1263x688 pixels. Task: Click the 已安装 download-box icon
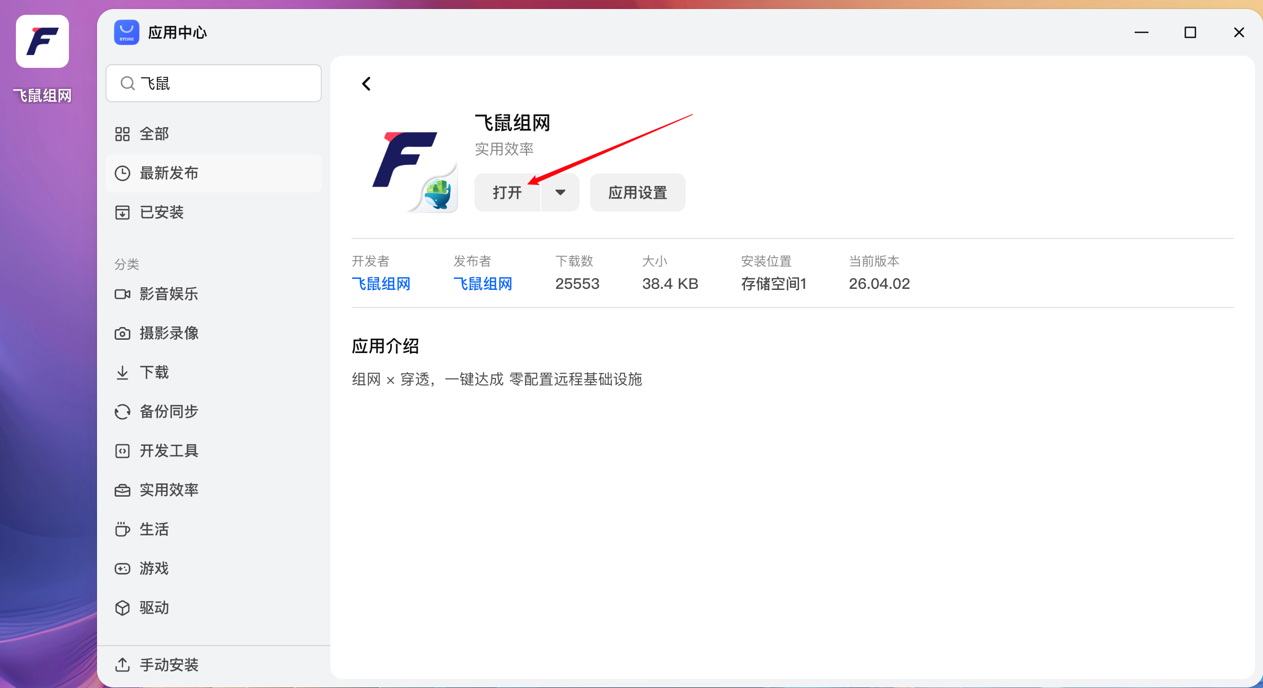point(122,213)
